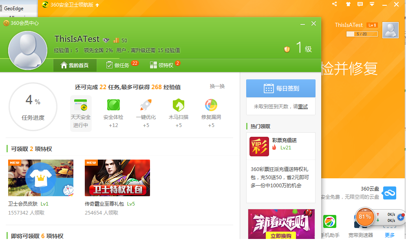406x241 pixels.
Task: Click the 5/20 experience bar in main window
Action: (x=362, y=34)
